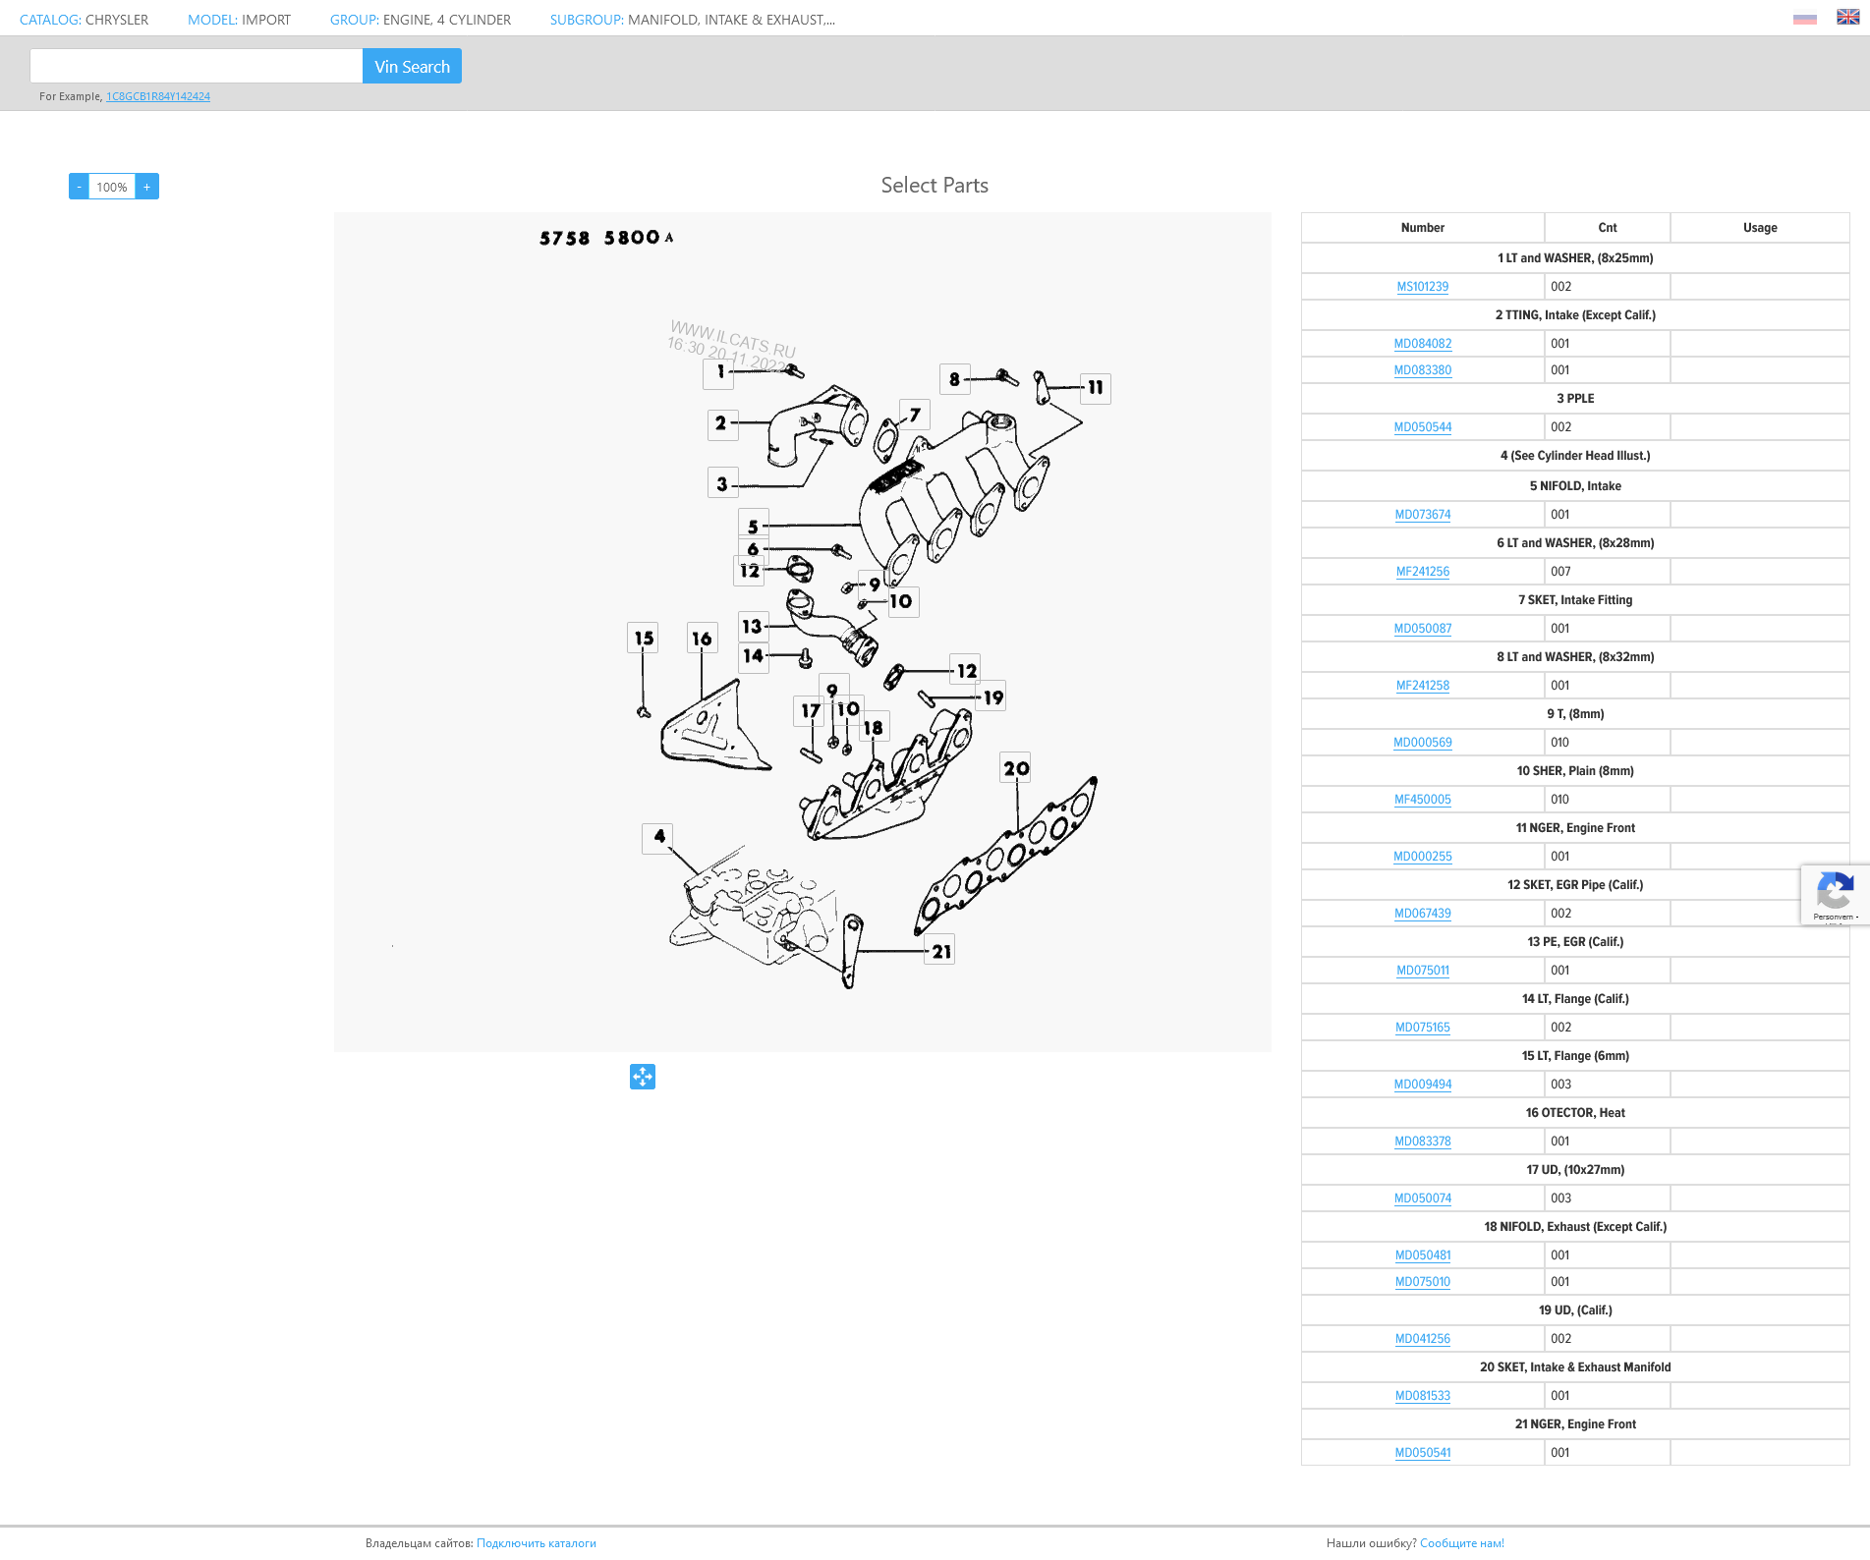The height and width of the screenshot is (1560, 1870).
Task: Switch language to English flag
Action: coord(1847,18)
